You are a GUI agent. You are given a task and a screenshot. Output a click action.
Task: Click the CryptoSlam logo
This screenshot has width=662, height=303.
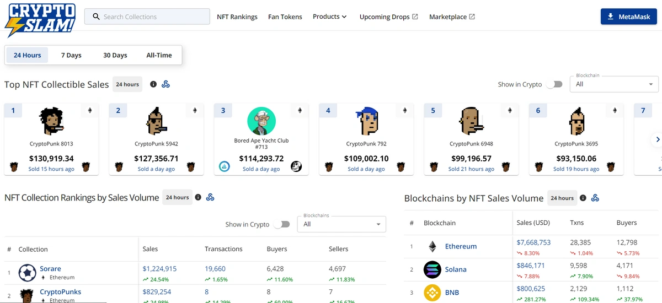click(40, 20)
